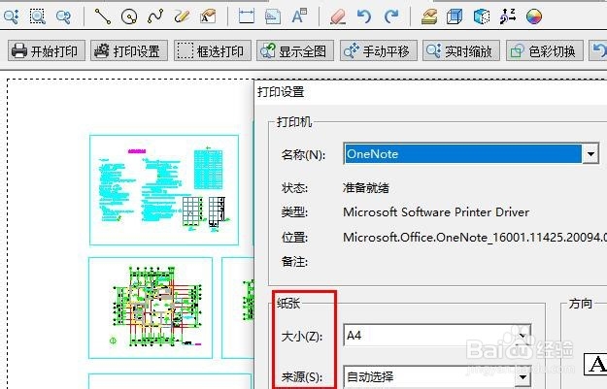Click the 实时缩放 button
607x389 pixels.
[x=461, y=50]
